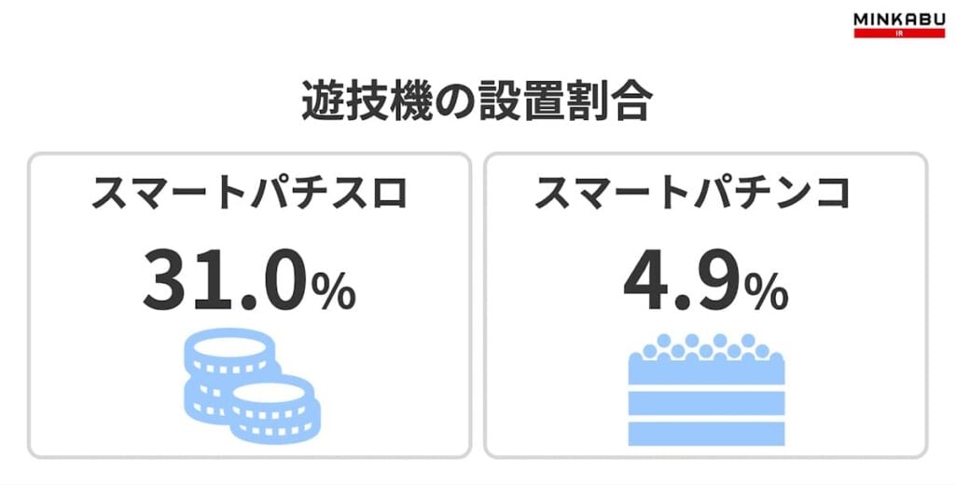Click the digit 3 in 31.0%

166,278
